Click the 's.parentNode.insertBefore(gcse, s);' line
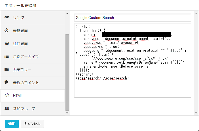The image size is (199, 131). pos(118,66)
